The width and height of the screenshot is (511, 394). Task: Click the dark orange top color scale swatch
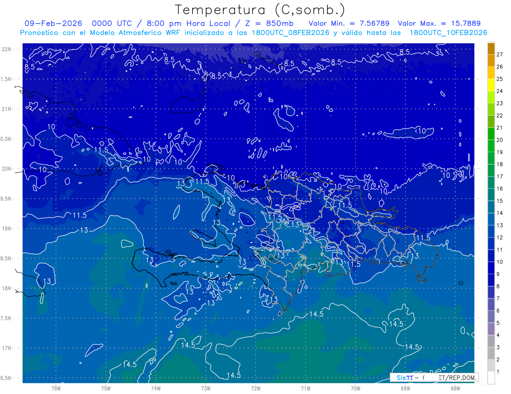[x=491, y=48]
